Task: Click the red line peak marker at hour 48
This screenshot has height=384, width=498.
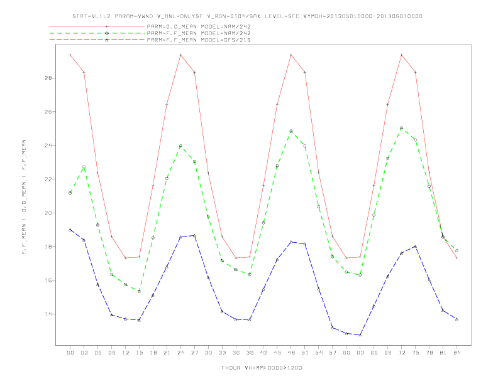Action: click(x=291, y=55)
